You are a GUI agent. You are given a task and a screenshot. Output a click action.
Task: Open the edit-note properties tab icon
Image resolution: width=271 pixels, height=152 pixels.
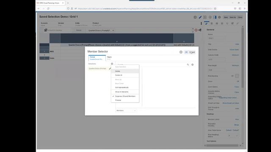coord(232,24)
